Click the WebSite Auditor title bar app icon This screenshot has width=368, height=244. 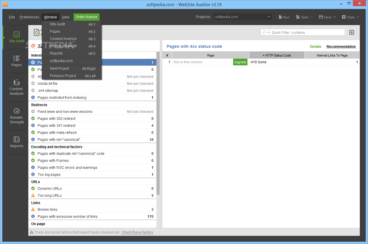click(x=5, y=4)
